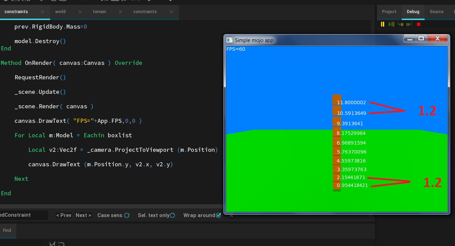This screenshot has height=246, width=455.
Task: Click the find text input field
Action: 23,215
